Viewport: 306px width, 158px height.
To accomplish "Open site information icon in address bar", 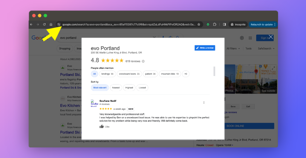I will (x=59, y=24).
